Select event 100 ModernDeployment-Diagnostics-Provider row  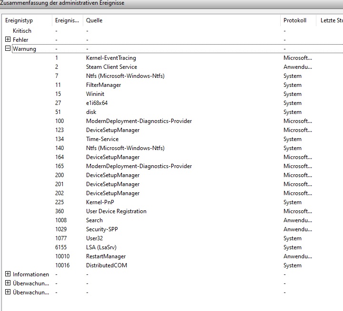click(172, 121)
